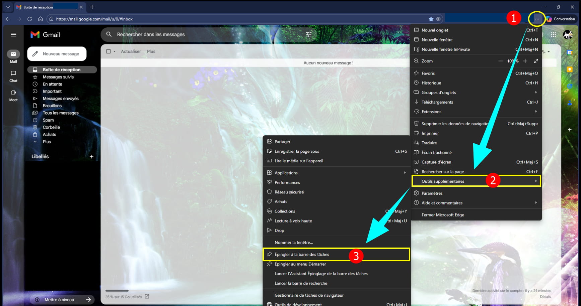Click the Rechercher dans les messages field

pos(201,34)
